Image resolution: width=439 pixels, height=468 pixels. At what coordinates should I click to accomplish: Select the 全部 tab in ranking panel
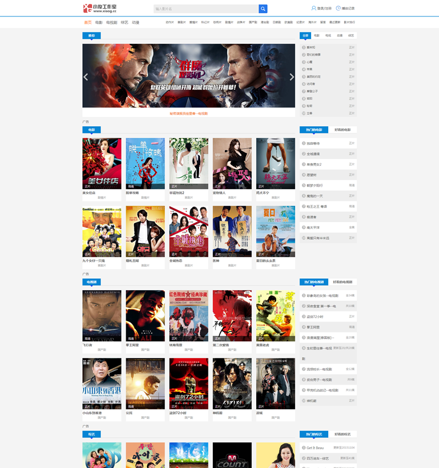pyautogui.click(x=305, y=36)
